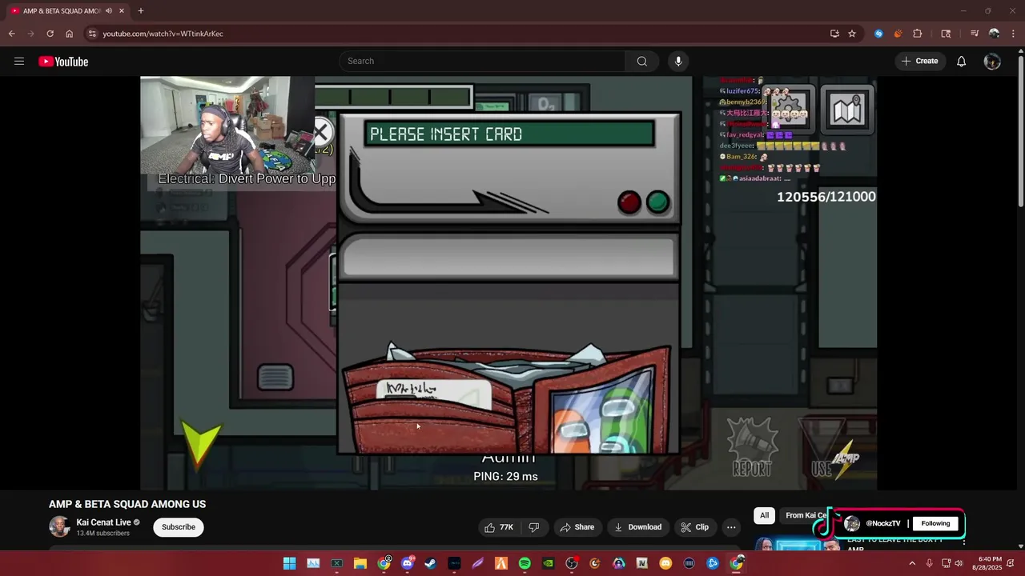Image resolution: width=1025 pixels, height=576 pixels.
Task: Click Following button on NockzTV overlay
Action: pos(935,523)
